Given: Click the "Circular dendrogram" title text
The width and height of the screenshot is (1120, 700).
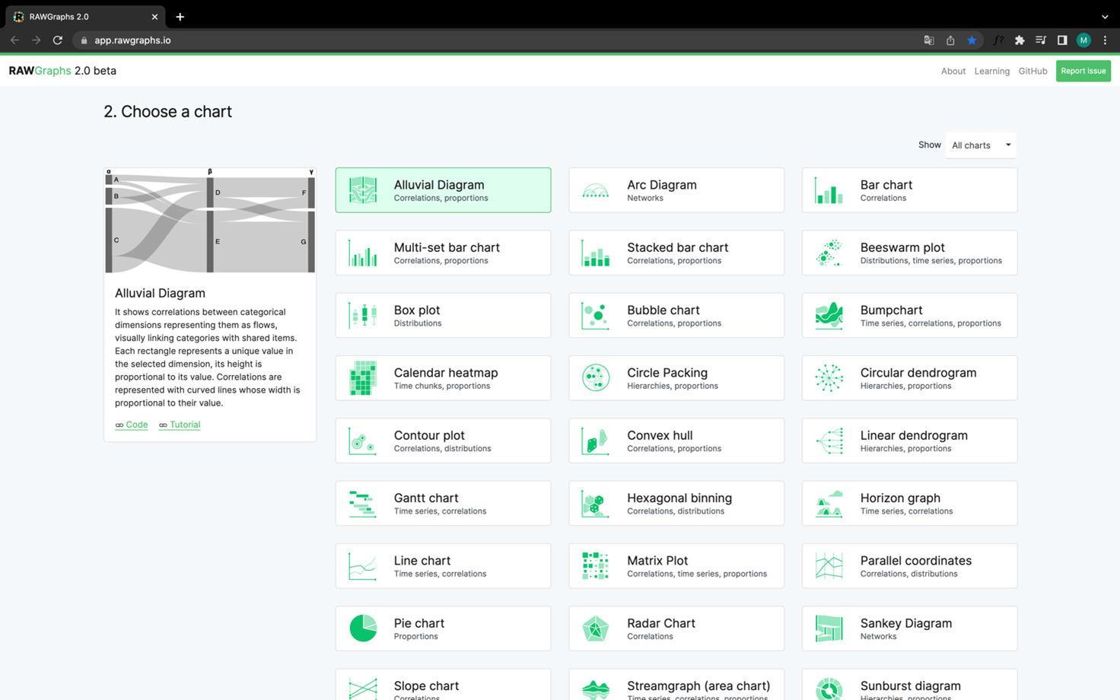Looking at the screenshot, I should (x=918, y=373).
